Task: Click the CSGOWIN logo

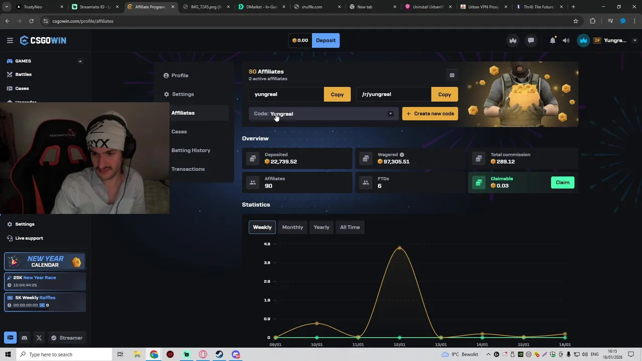Action: pyautogui.click(x=43, y=41)
